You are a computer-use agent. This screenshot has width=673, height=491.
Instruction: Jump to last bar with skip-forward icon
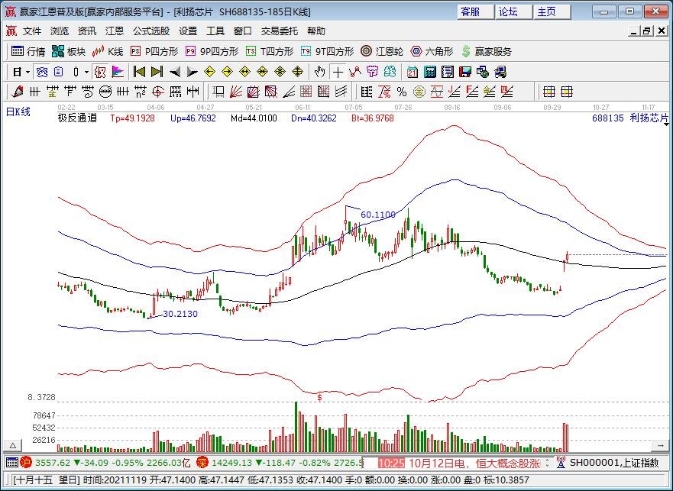157,72
